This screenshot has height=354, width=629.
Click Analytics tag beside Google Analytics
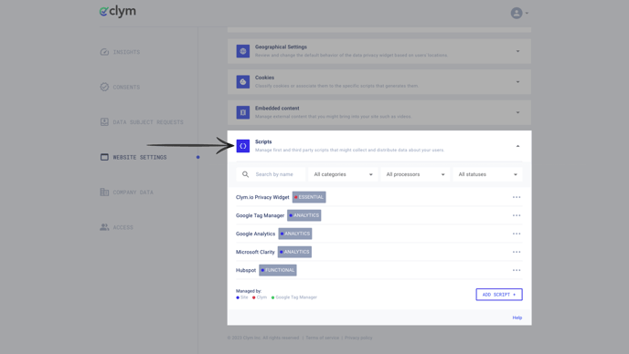pyautogui.click(x=295, y=234)
